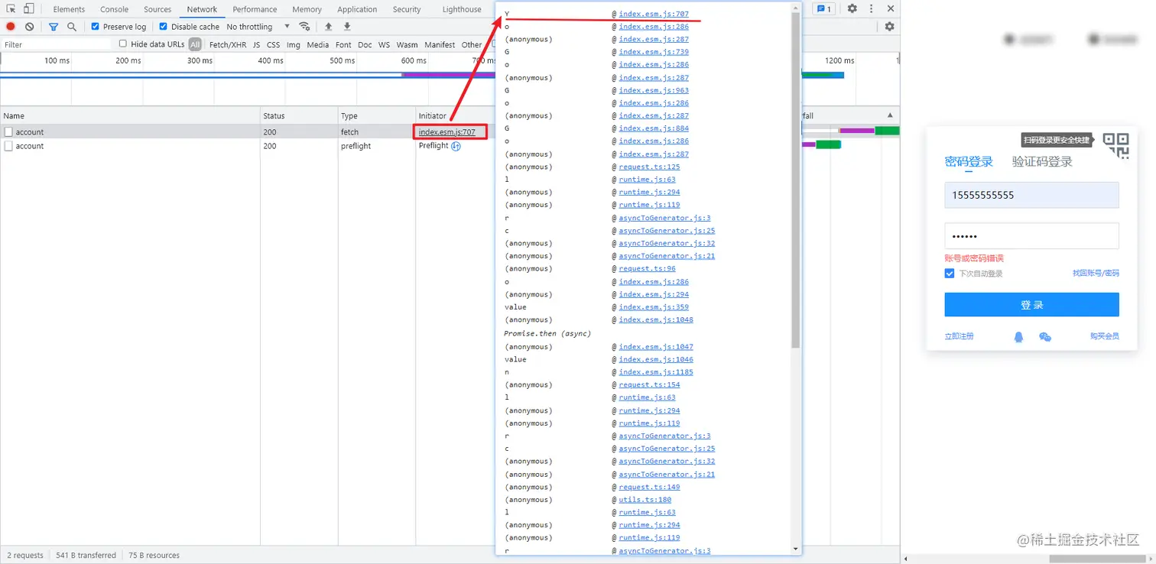Tick the checkbox of the preflight account row

pyautogui.click(x=8, y=146)
